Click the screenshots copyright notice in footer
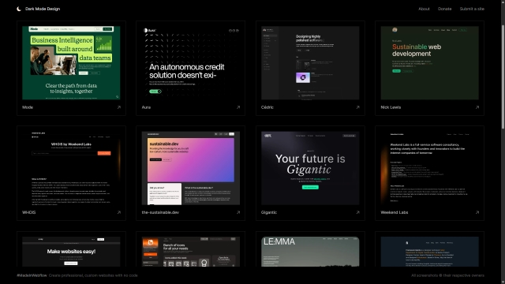This screenshot has height=284, width=505. pyautogui.click(x=447, y=275)
